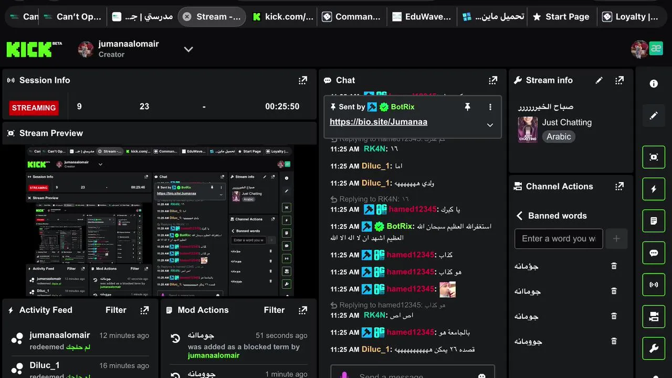672x378 pixels.
Task: Expand the creator dropdown next to jumanaalomair
Action: 188,49
